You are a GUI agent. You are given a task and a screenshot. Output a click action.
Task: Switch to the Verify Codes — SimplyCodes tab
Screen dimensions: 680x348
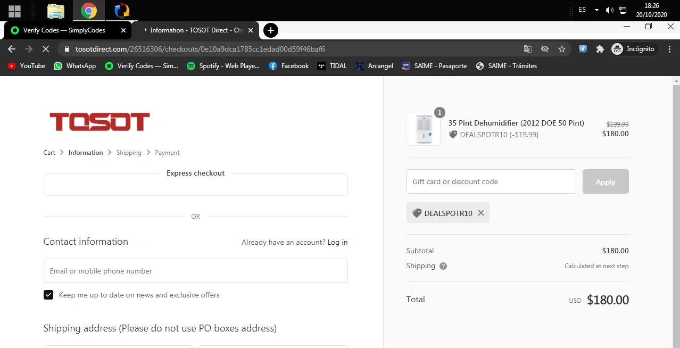pos(64,30)
